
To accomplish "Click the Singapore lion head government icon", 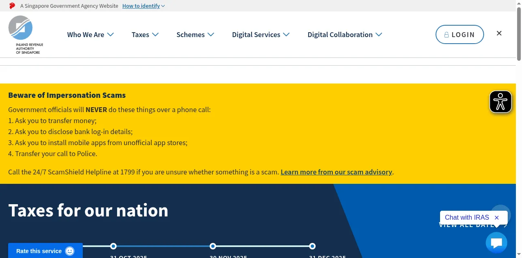I will pyautogui.click(x=12, y=6).
